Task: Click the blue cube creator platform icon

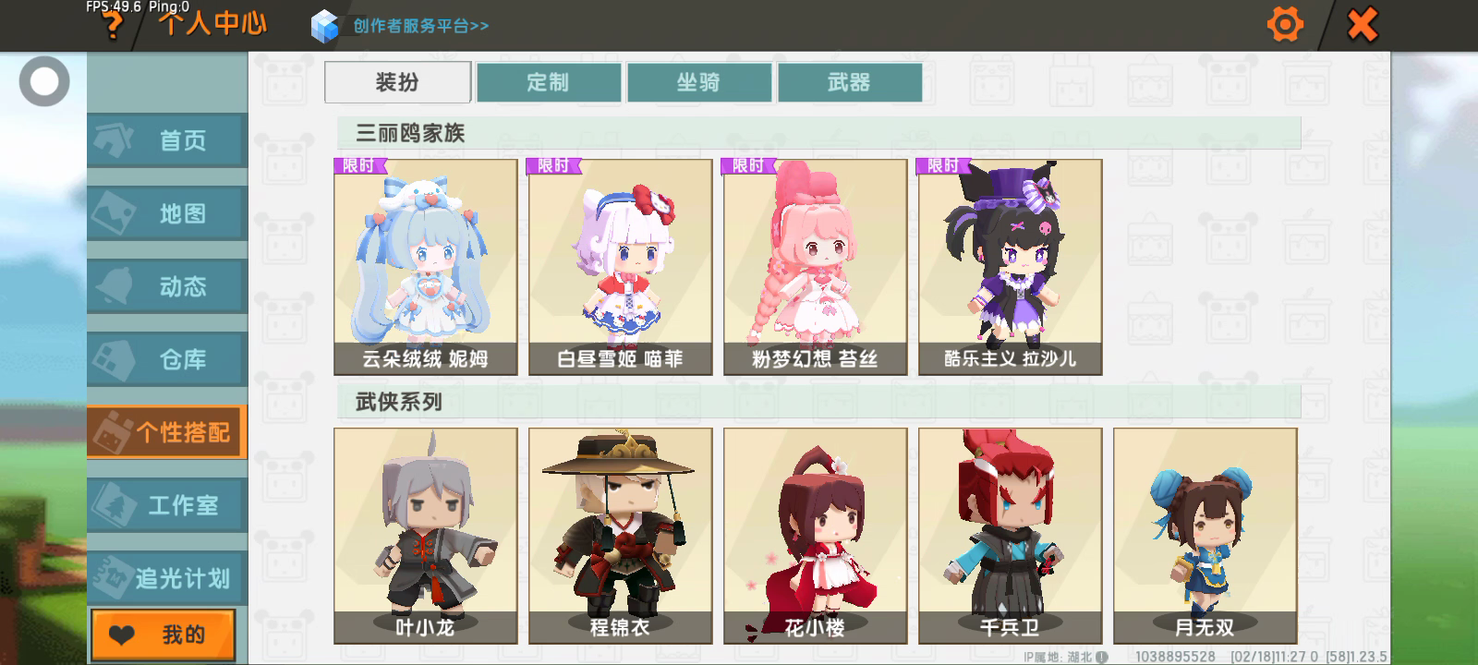Action: click(x=325, y=26)
